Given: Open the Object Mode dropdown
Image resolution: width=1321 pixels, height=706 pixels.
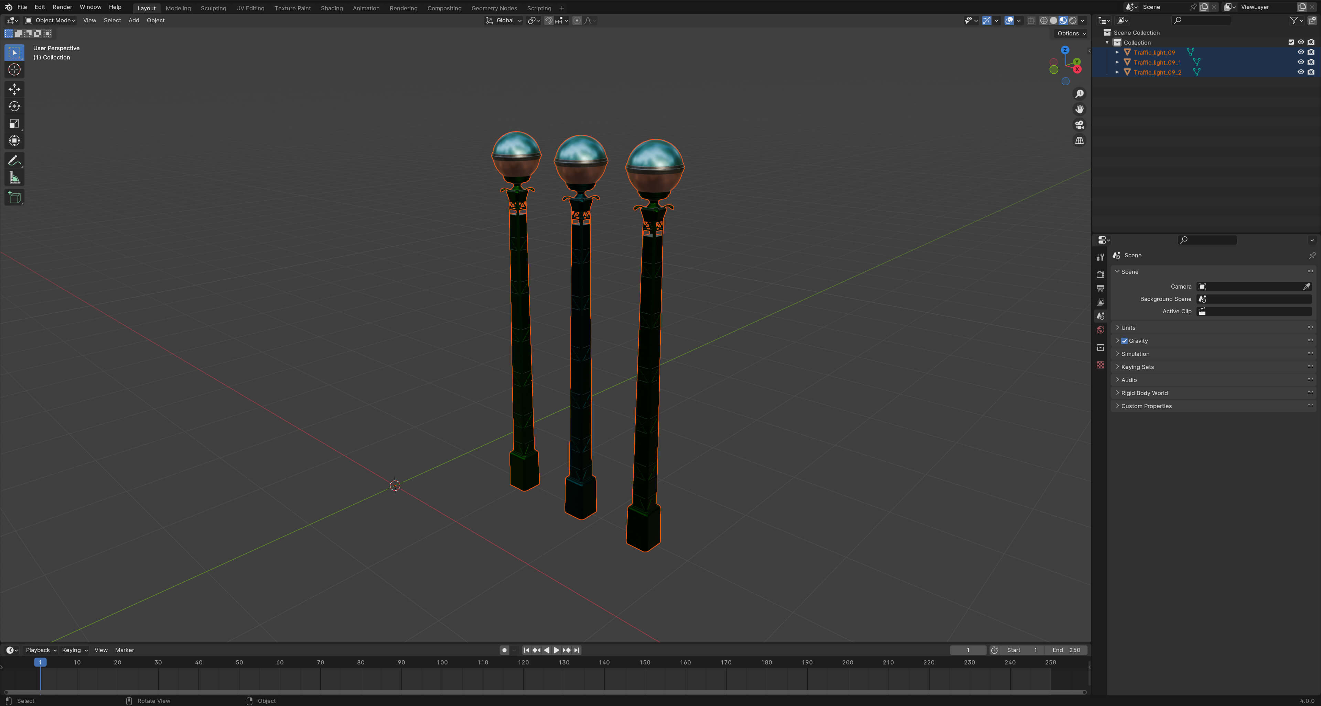Looking at the screenshot, I should coord(50,21).
